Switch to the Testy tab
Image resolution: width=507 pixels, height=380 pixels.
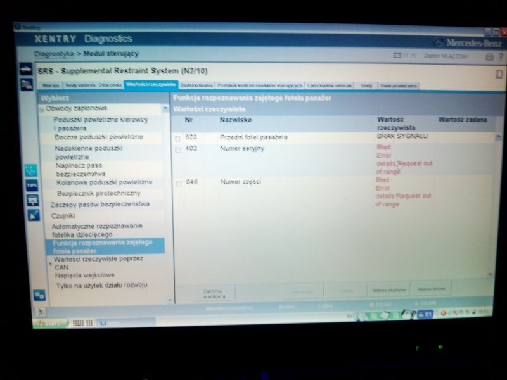(366, 86)
